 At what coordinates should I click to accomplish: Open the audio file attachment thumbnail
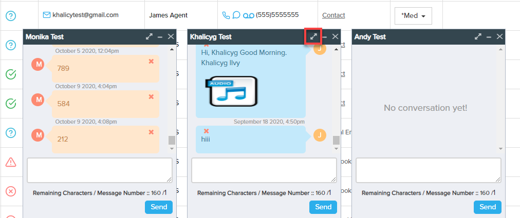pos(231,91)
